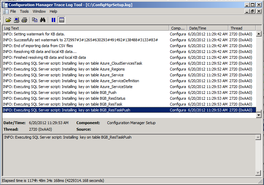Select row 'Resolving KB data and local KB data...'
The image size is (264, 185).
pyautogui.click(x=129, y=52)
